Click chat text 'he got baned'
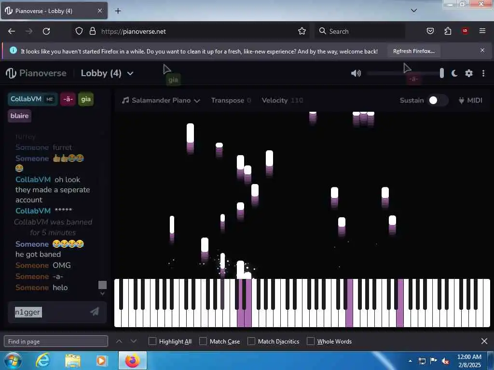The image size is (494, 370). (38, 254)
